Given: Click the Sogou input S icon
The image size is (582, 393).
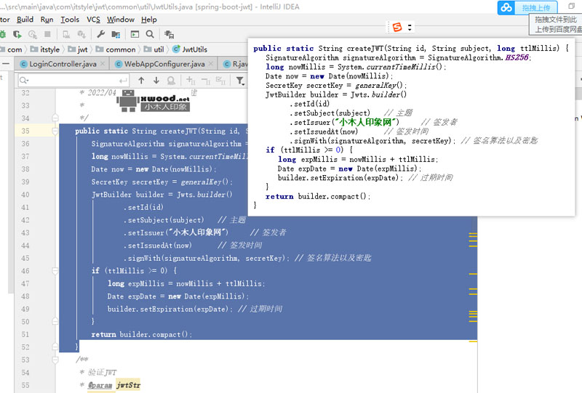Looking at the screenshot, I should pyautogui.click(x=397, y=27).
